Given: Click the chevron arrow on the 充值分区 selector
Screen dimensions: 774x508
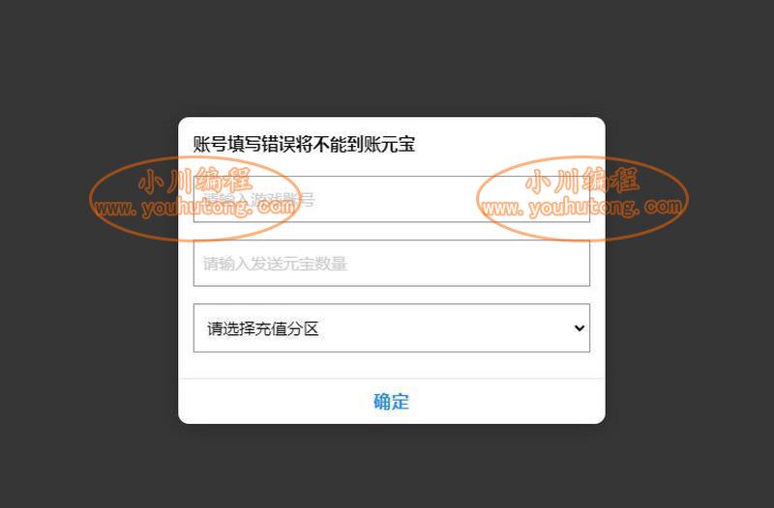Looking at the screenshot, I should point(580,328).
